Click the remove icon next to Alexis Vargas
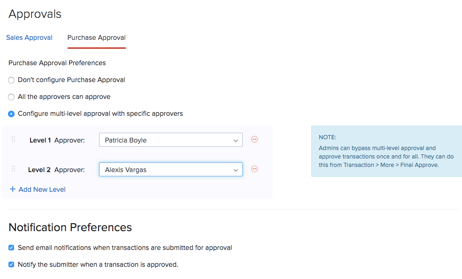 254,169
